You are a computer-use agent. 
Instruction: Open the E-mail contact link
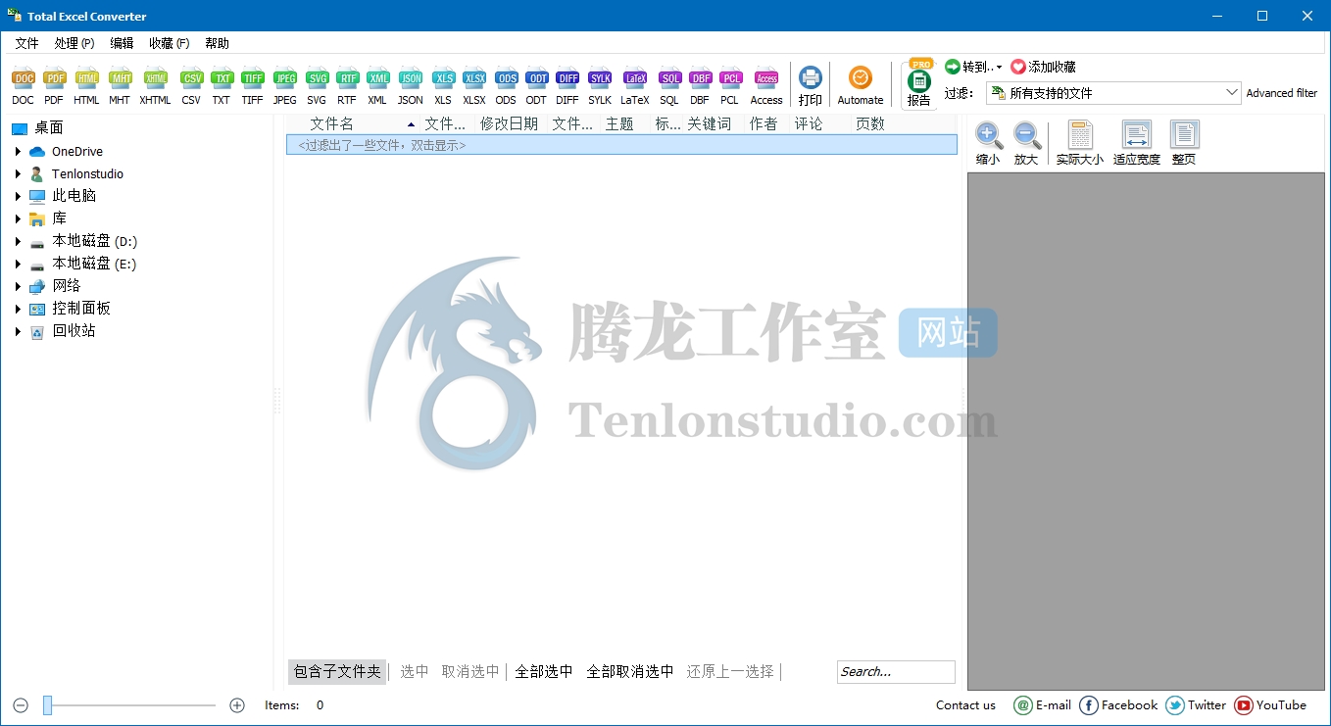(1043, 704)
